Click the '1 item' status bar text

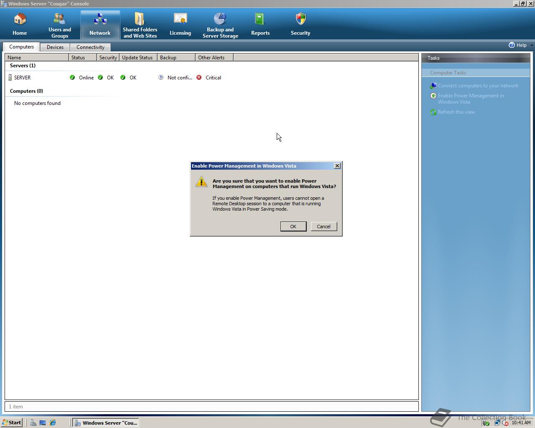(x=16, y=407)
